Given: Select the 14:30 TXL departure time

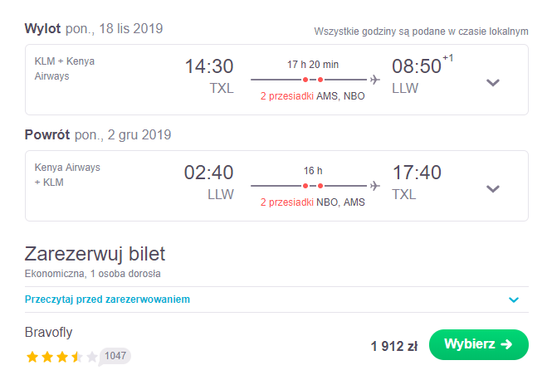Looking at the screenshot, I should click(x=209, y=76).
